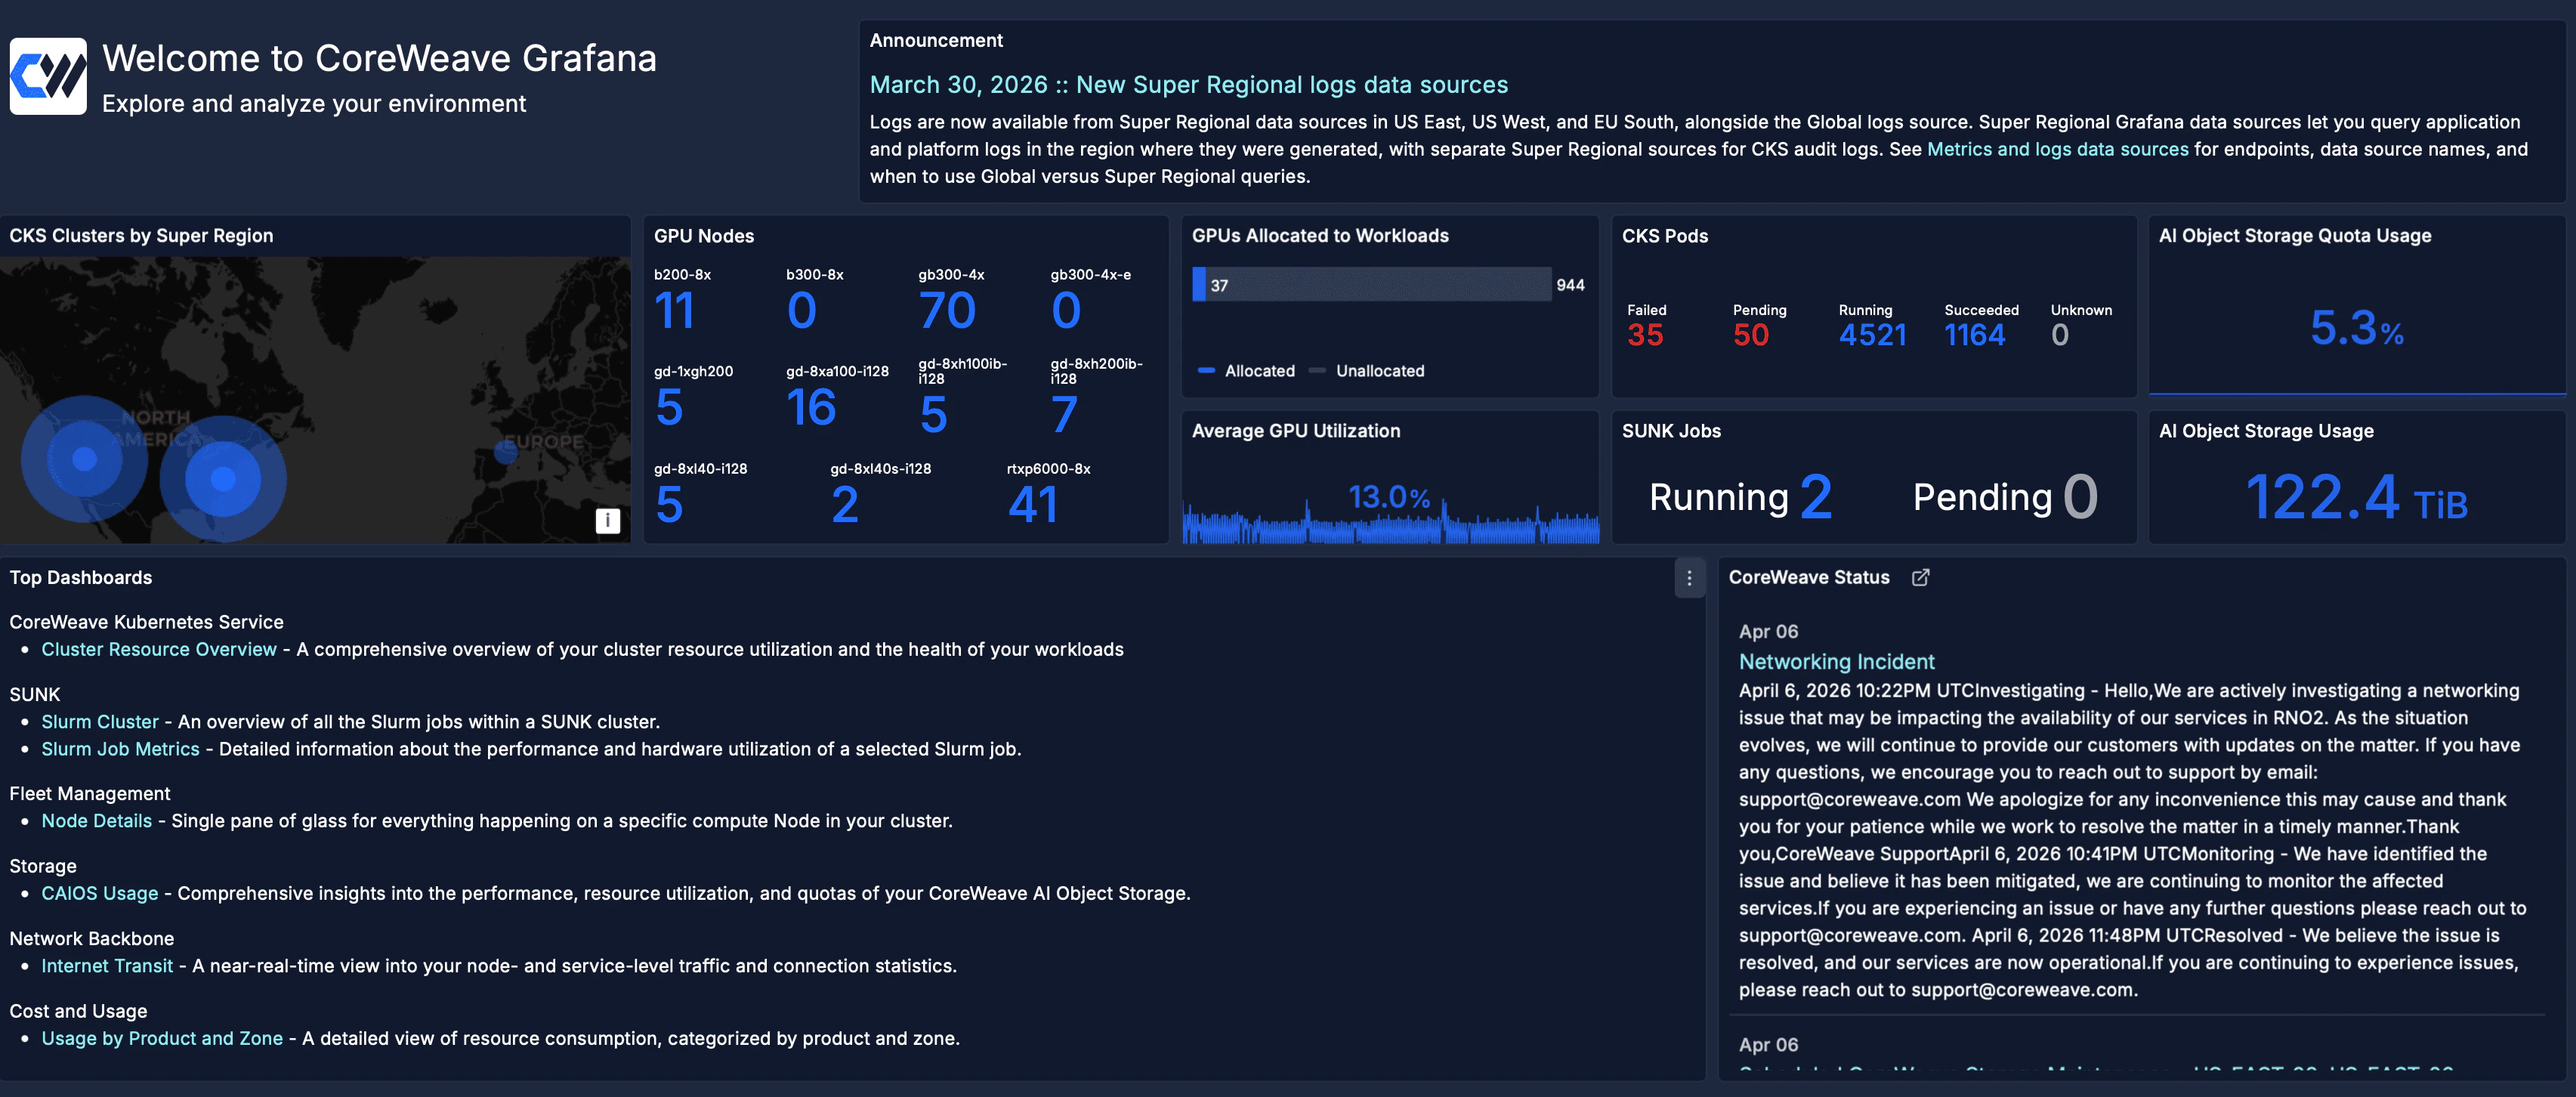
Task: Click the GPU Nodes panel title
Action: tap(704, 236)
